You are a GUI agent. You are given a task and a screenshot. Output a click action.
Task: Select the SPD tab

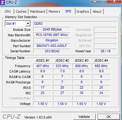[68, 11]
